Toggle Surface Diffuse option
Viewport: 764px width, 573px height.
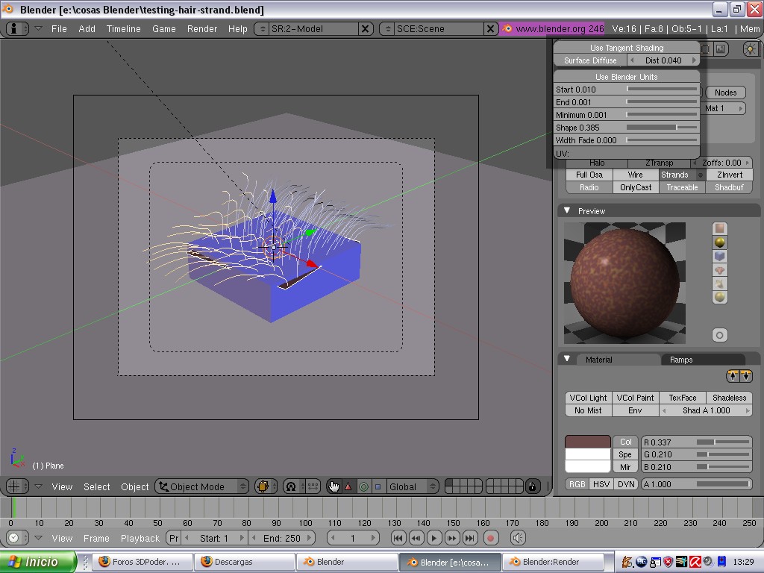pos(590,60)
